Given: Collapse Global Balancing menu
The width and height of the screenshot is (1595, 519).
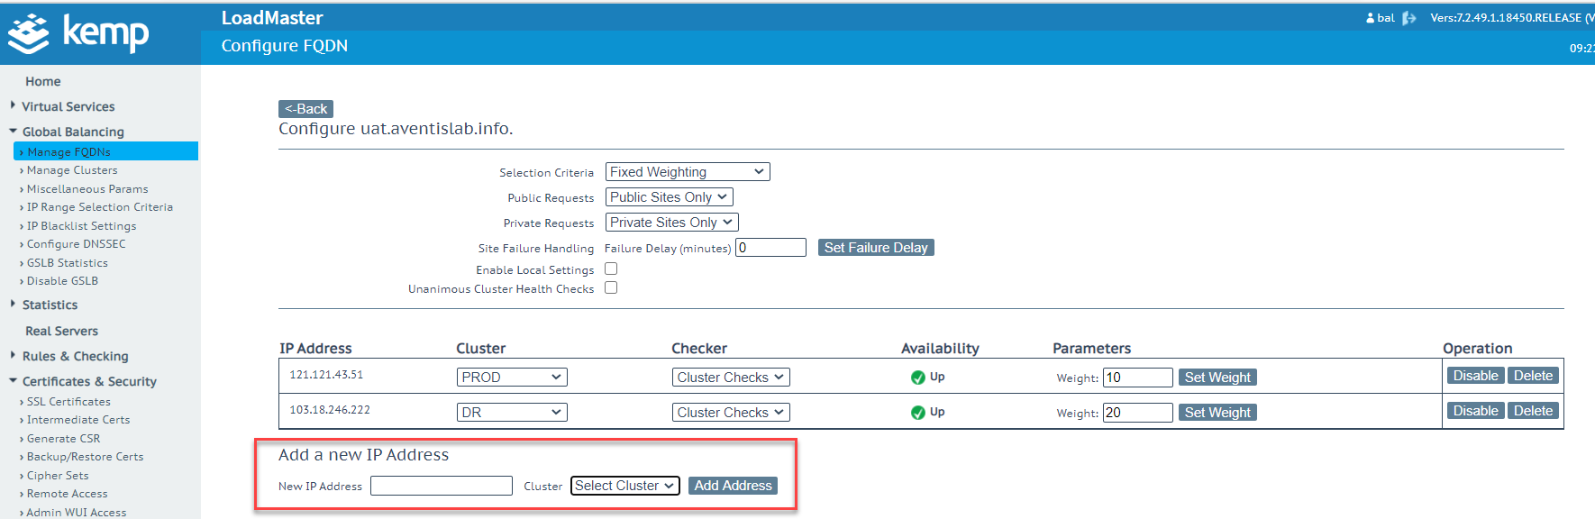Looking at the screenshot, I should click(72, 132).
